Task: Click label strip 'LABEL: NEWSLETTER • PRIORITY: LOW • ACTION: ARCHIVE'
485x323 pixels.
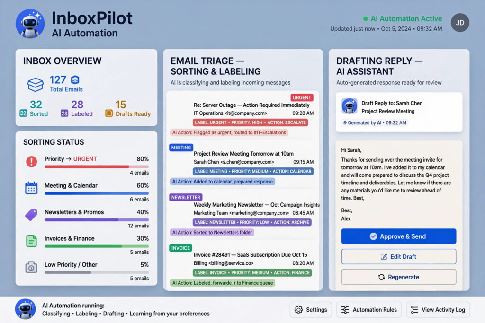Action: point(252,222)
